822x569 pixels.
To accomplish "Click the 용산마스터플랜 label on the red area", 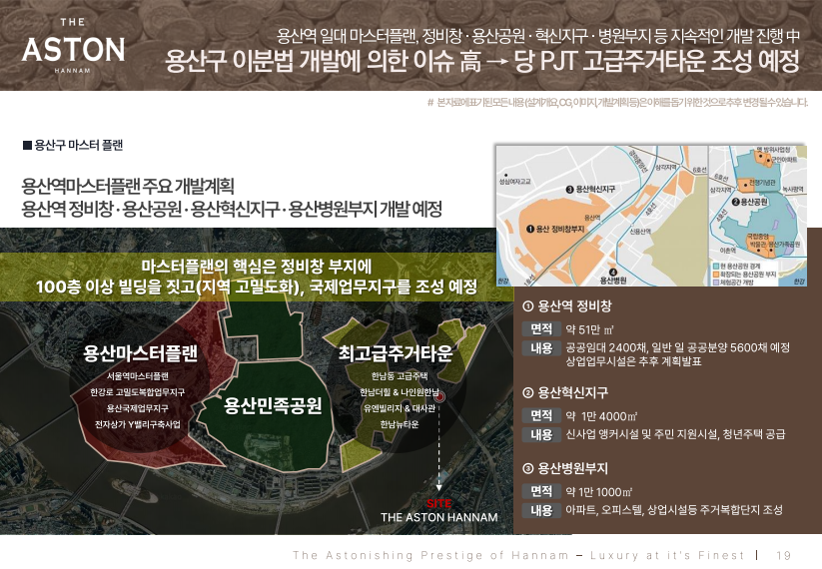I will point(141,353).
